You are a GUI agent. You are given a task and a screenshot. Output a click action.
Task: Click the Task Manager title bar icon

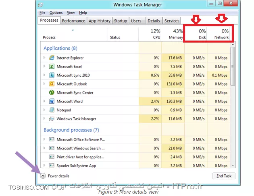tap(40, 5)
